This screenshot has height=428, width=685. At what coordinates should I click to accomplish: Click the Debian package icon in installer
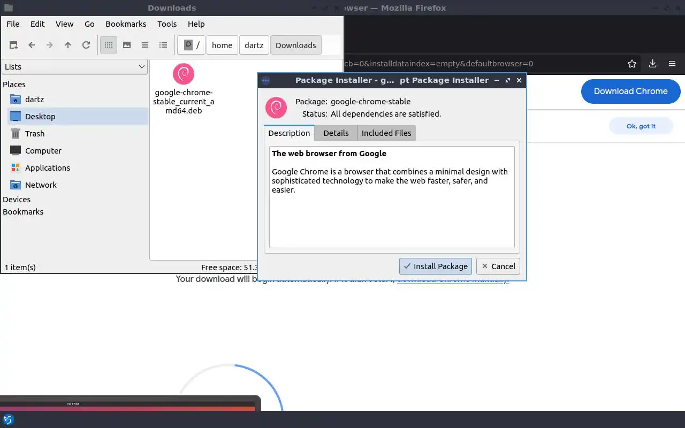point(277,108)
